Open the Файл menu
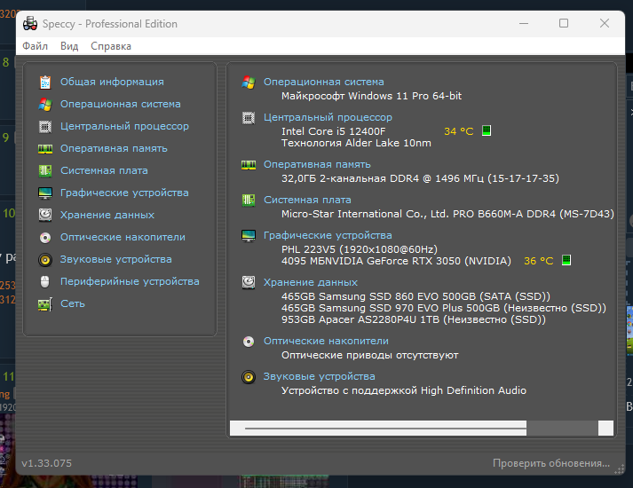Viewport: 633px width, 488px height. pyautogui.click(x=36, y=46)
